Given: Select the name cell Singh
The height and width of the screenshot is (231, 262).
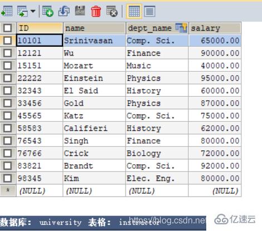Looking at the screenshot, I should pyautogui.click(x=94, y=141).
